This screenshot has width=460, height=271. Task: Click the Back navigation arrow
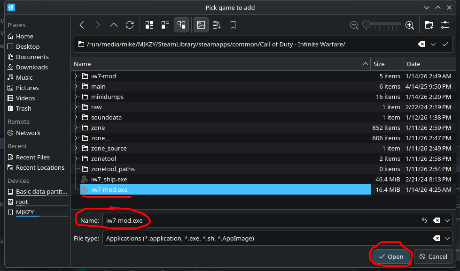(x=82, y=25)
